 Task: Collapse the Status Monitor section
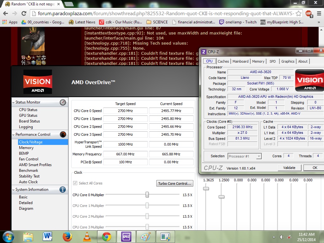(13, 102)
